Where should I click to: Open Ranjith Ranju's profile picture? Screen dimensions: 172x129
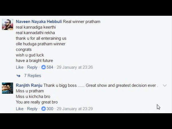[7, 88]
